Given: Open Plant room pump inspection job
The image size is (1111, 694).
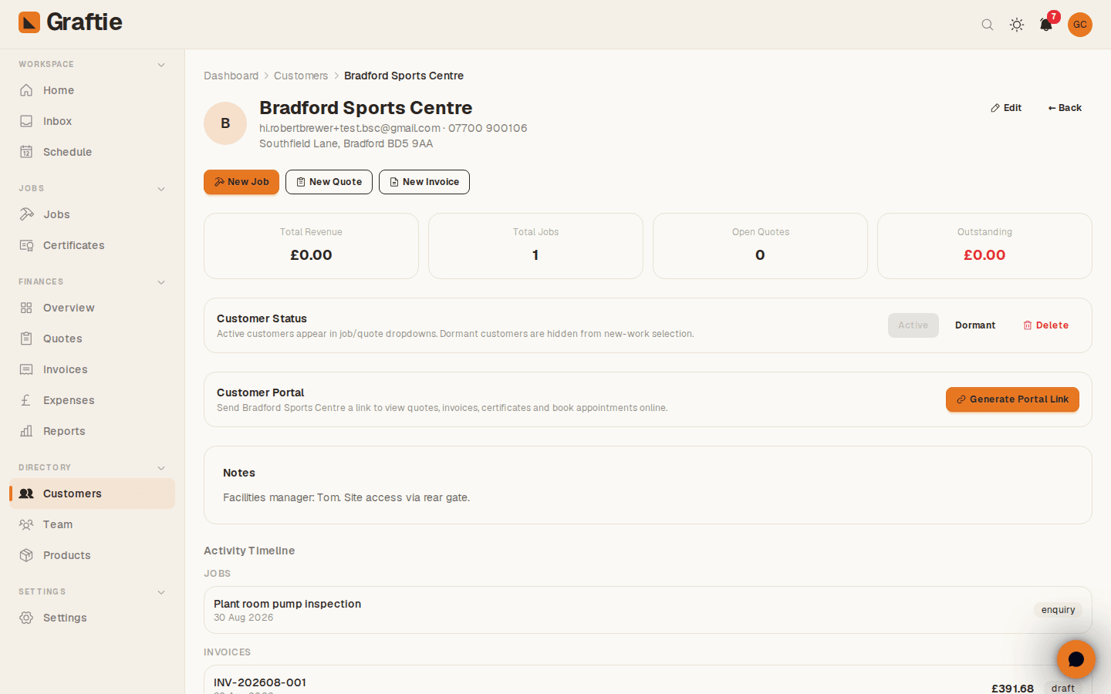Looking at the screenshot, I should click(648, 610).
